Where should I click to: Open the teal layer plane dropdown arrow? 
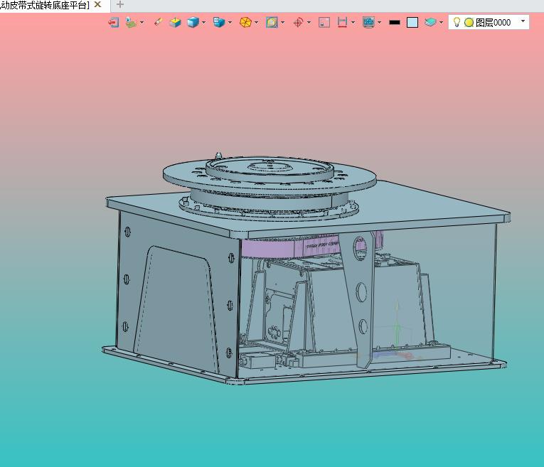tap(442, 23)
